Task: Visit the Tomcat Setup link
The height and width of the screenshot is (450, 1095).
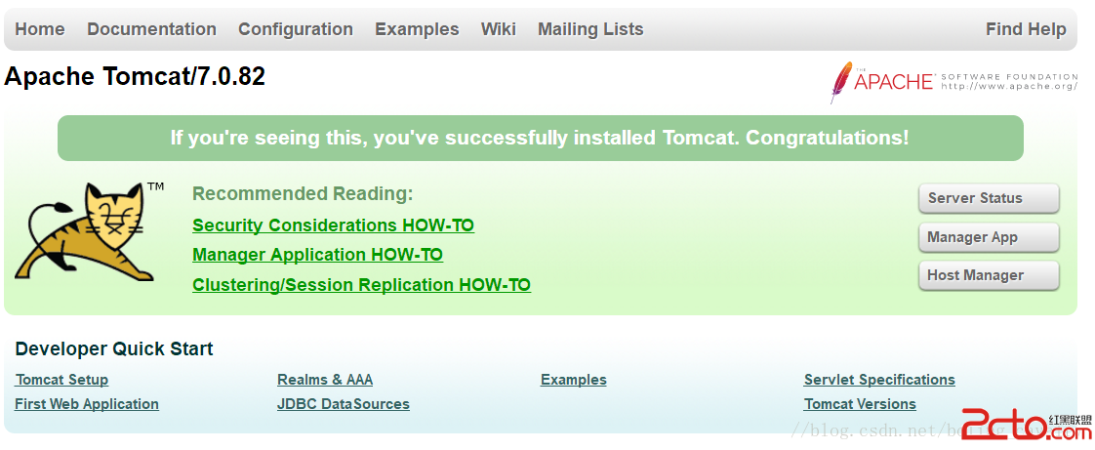Action: tap(61, 380)
